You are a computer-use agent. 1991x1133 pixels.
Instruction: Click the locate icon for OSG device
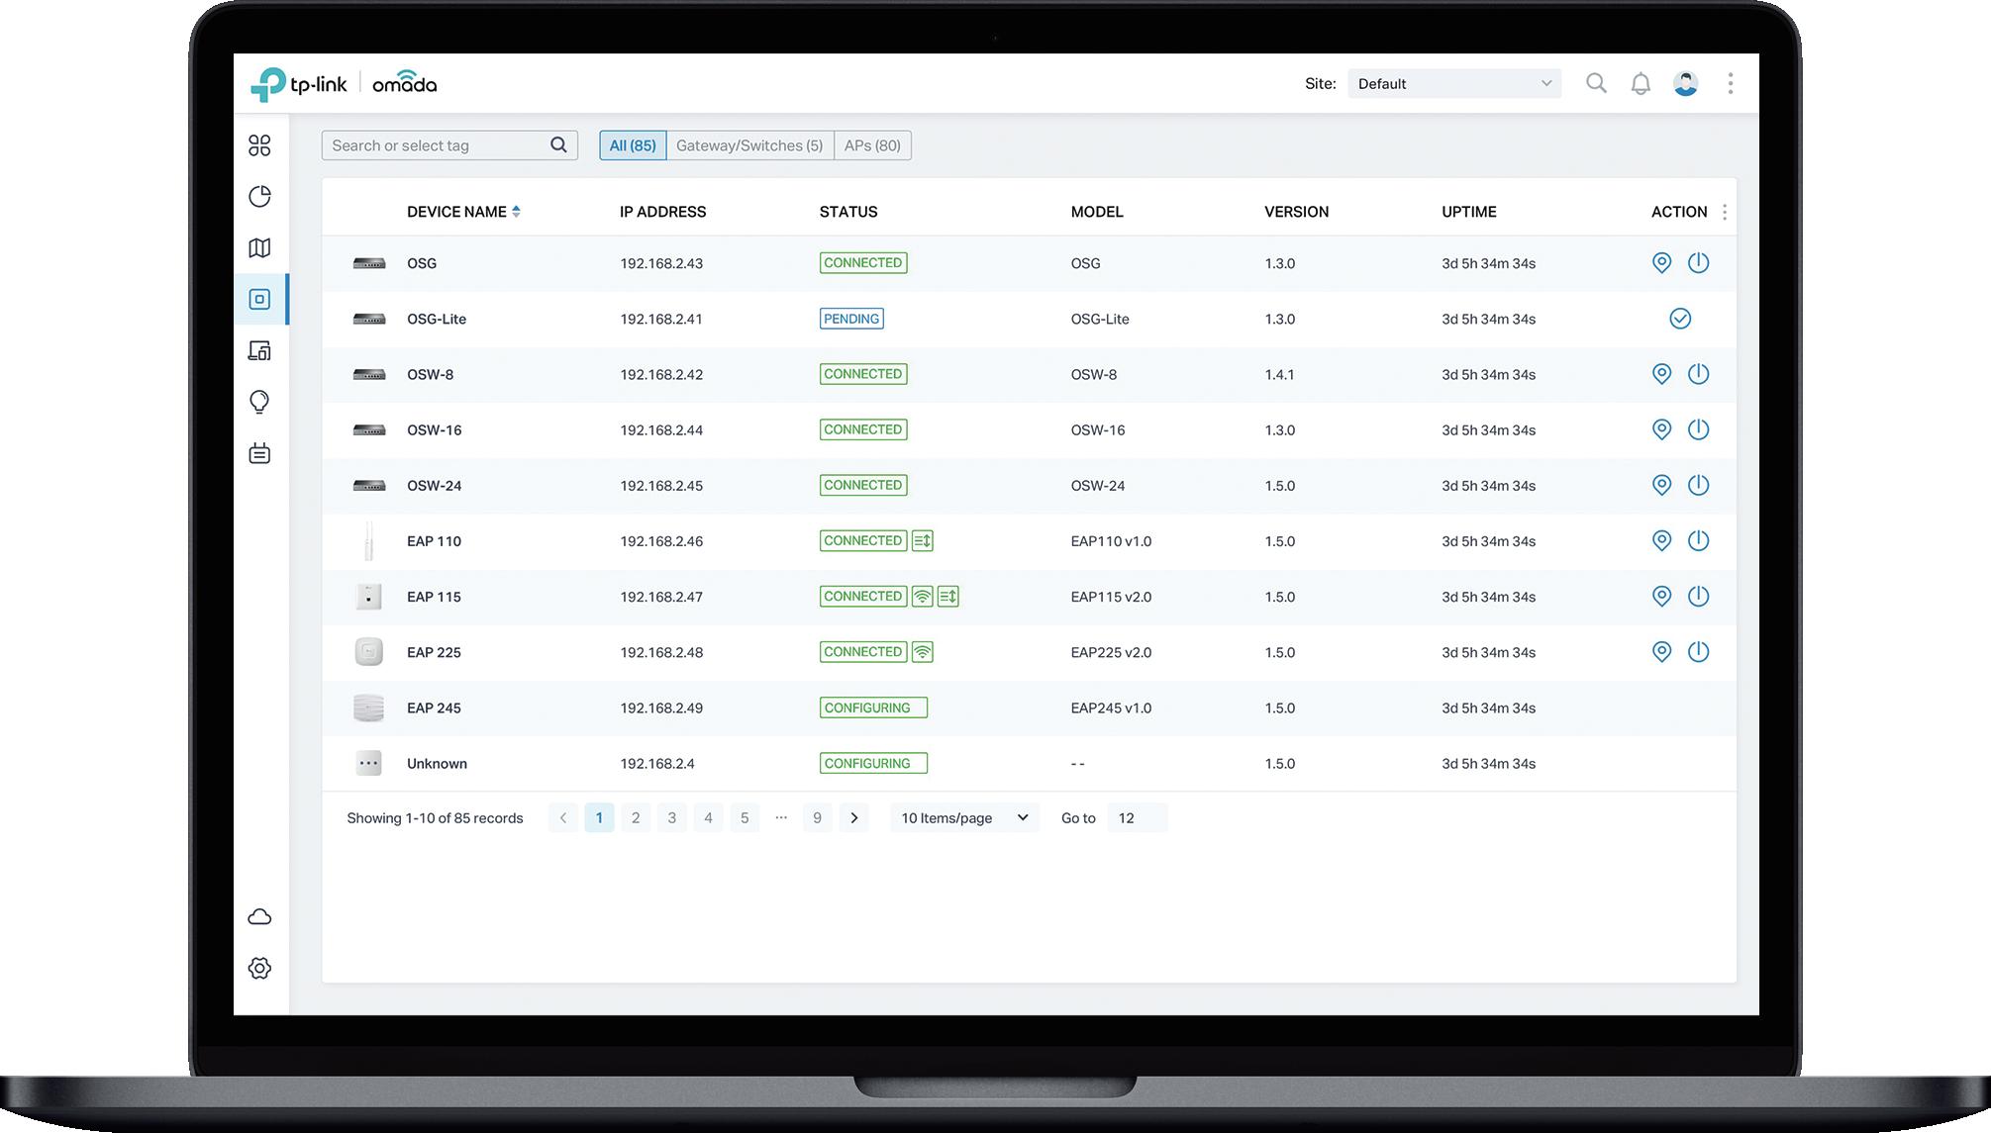tap(1661, 262)
